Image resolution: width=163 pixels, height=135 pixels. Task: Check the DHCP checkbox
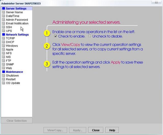(x=4, y=42)
